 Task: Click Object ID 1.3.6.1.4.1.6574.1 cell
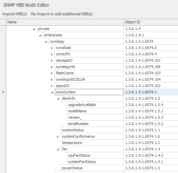[151, 92]
